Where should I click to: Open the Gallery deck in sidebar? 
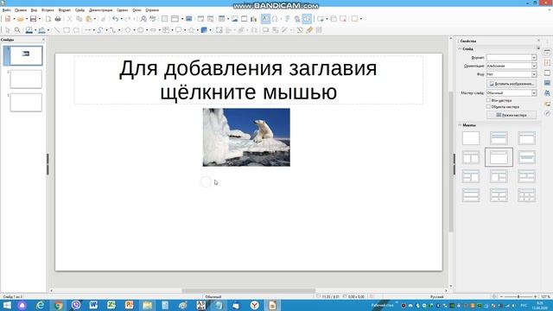(x=547, y=104)
